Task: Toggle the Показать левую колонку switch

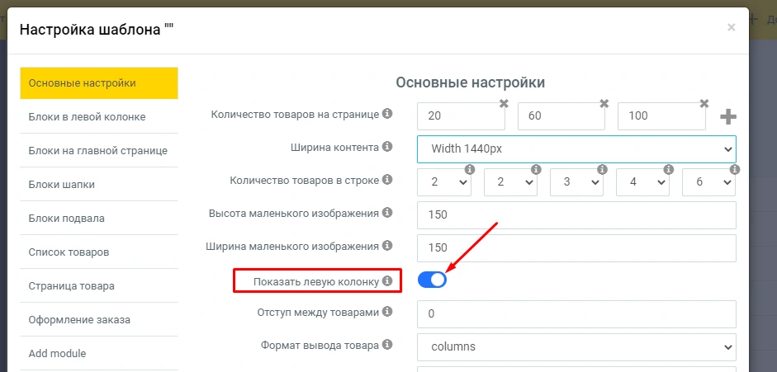Action: 432,280
